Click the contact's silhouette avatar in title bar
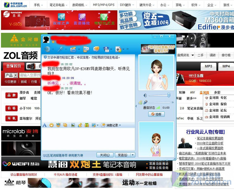The width and height of the screenshot is (234, 190). pyautogui.click(x=46, y=39)
